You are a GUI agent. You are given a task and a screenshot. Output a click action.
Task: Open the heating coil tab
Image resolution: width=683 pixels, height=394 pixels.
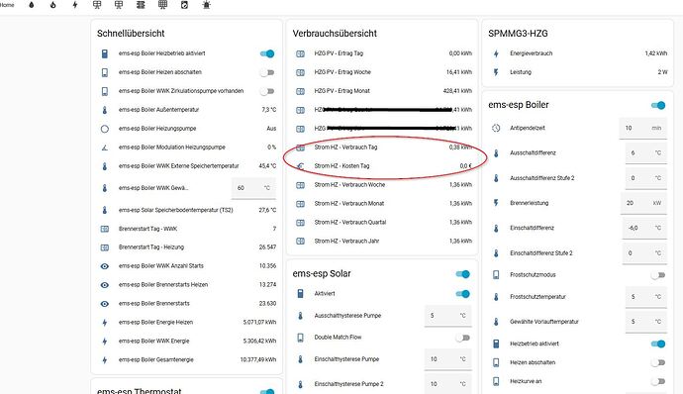(x=141, y=5)
